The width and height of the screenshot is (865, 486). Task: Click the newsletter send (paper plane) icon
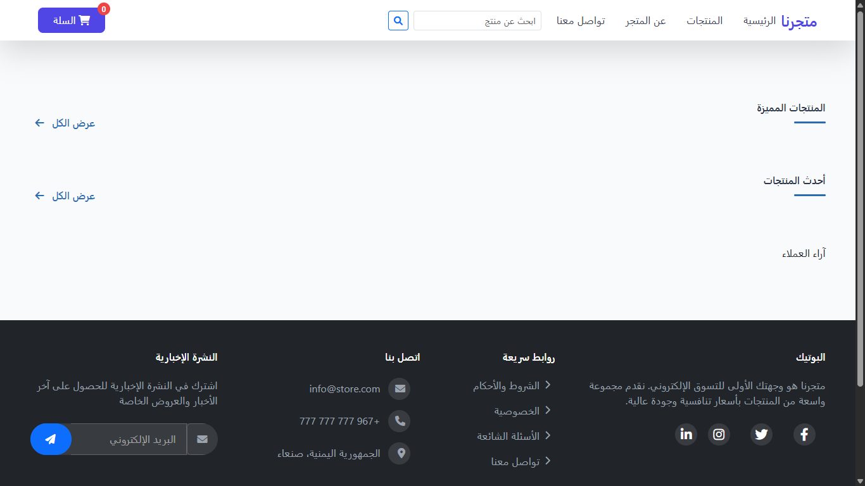51,439
